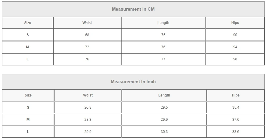
Task: Select hips value 38.6 for size L
Action: pyautogui.click(x=236, y=132)
